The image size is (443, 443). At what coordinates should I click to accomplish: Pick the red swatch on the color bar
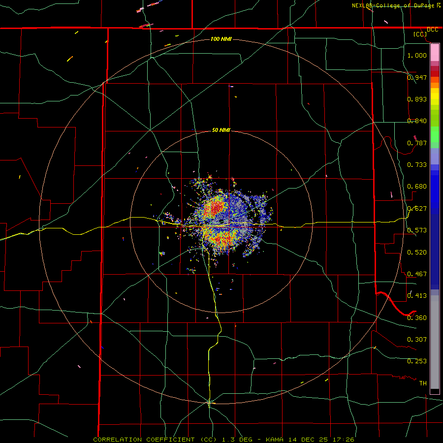pos(435,74)
